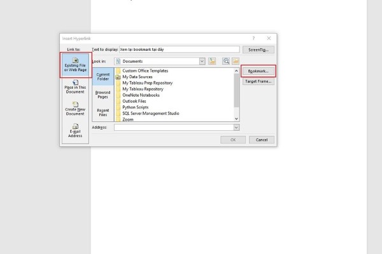Expand the Address dropdown arrow

pyautogui.click(x=236, y=128)
